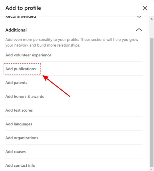
Task: Open Add volunteer experience
Action: pos(28,55)
